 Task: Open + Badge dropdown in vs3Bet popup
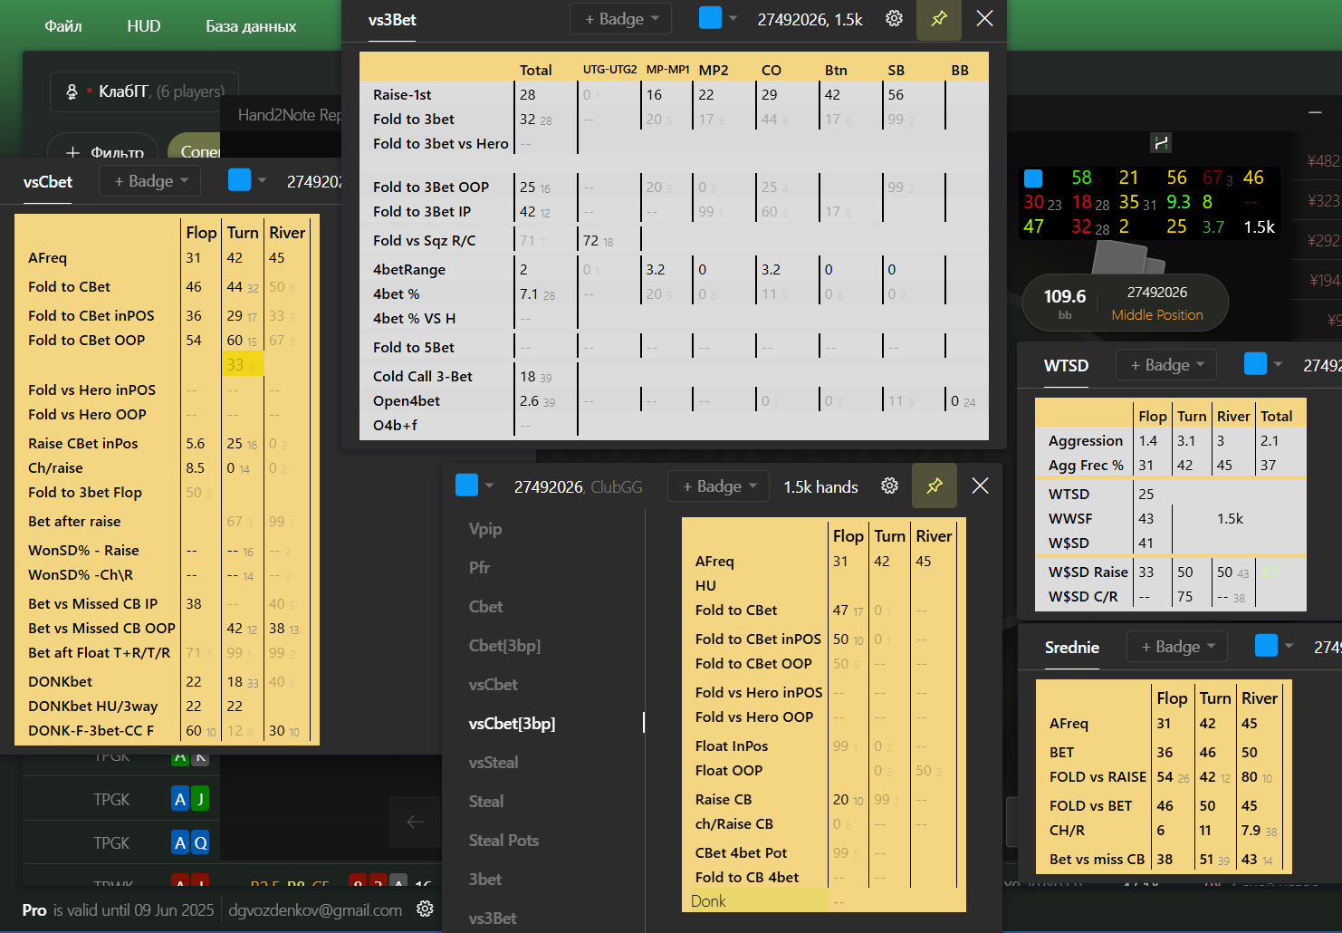pyautogui.click(x=621, y=19)
